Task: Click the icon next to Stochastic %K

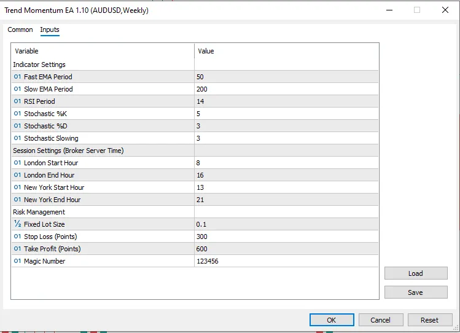Action: coord(17,114)
